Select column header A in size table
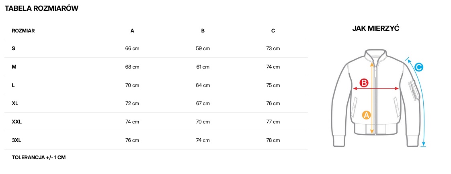451x174 pixels. click(132, 30)
